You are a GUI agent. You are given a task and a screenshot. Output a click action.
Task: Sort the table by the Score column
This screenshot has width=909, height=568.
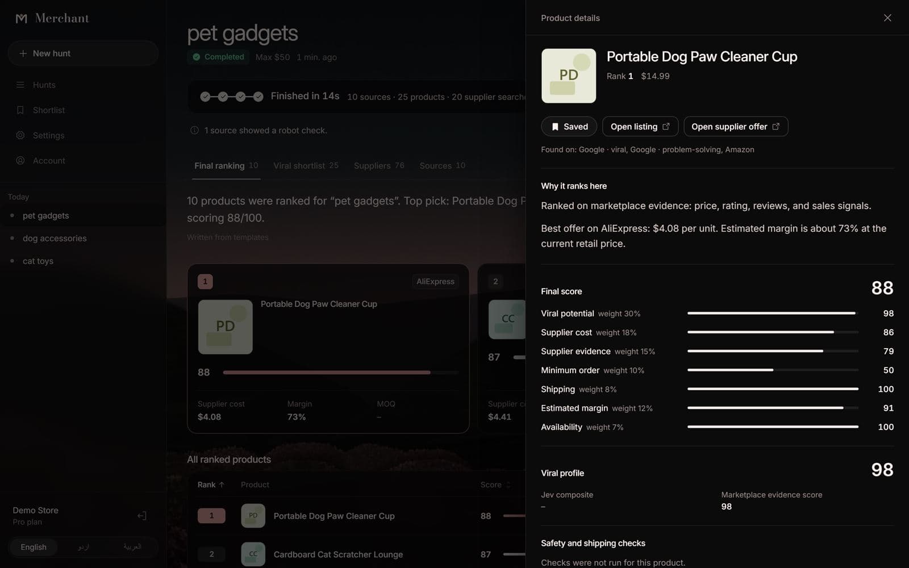495,485
